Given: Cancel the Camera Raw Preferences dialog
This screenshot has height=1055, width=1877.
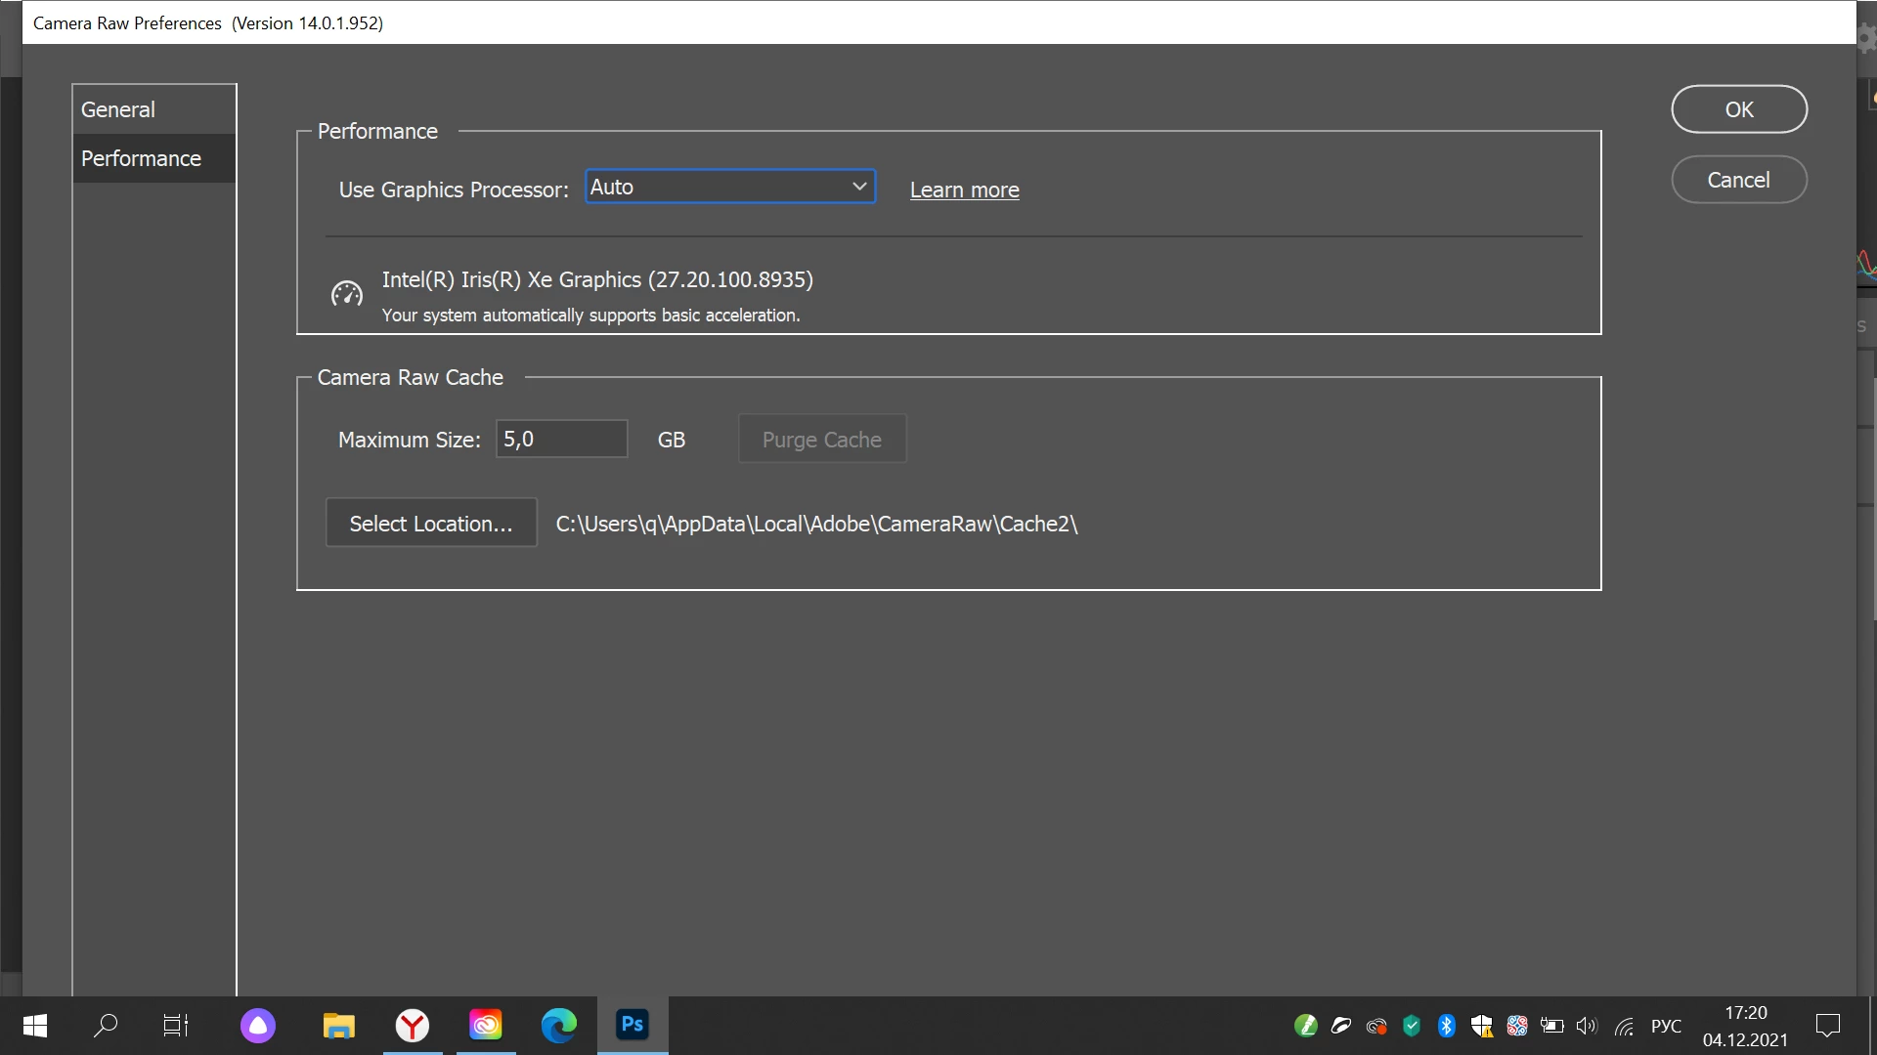Looking at the screenshot, I should pyautogui.click(x=1738, y=180).
